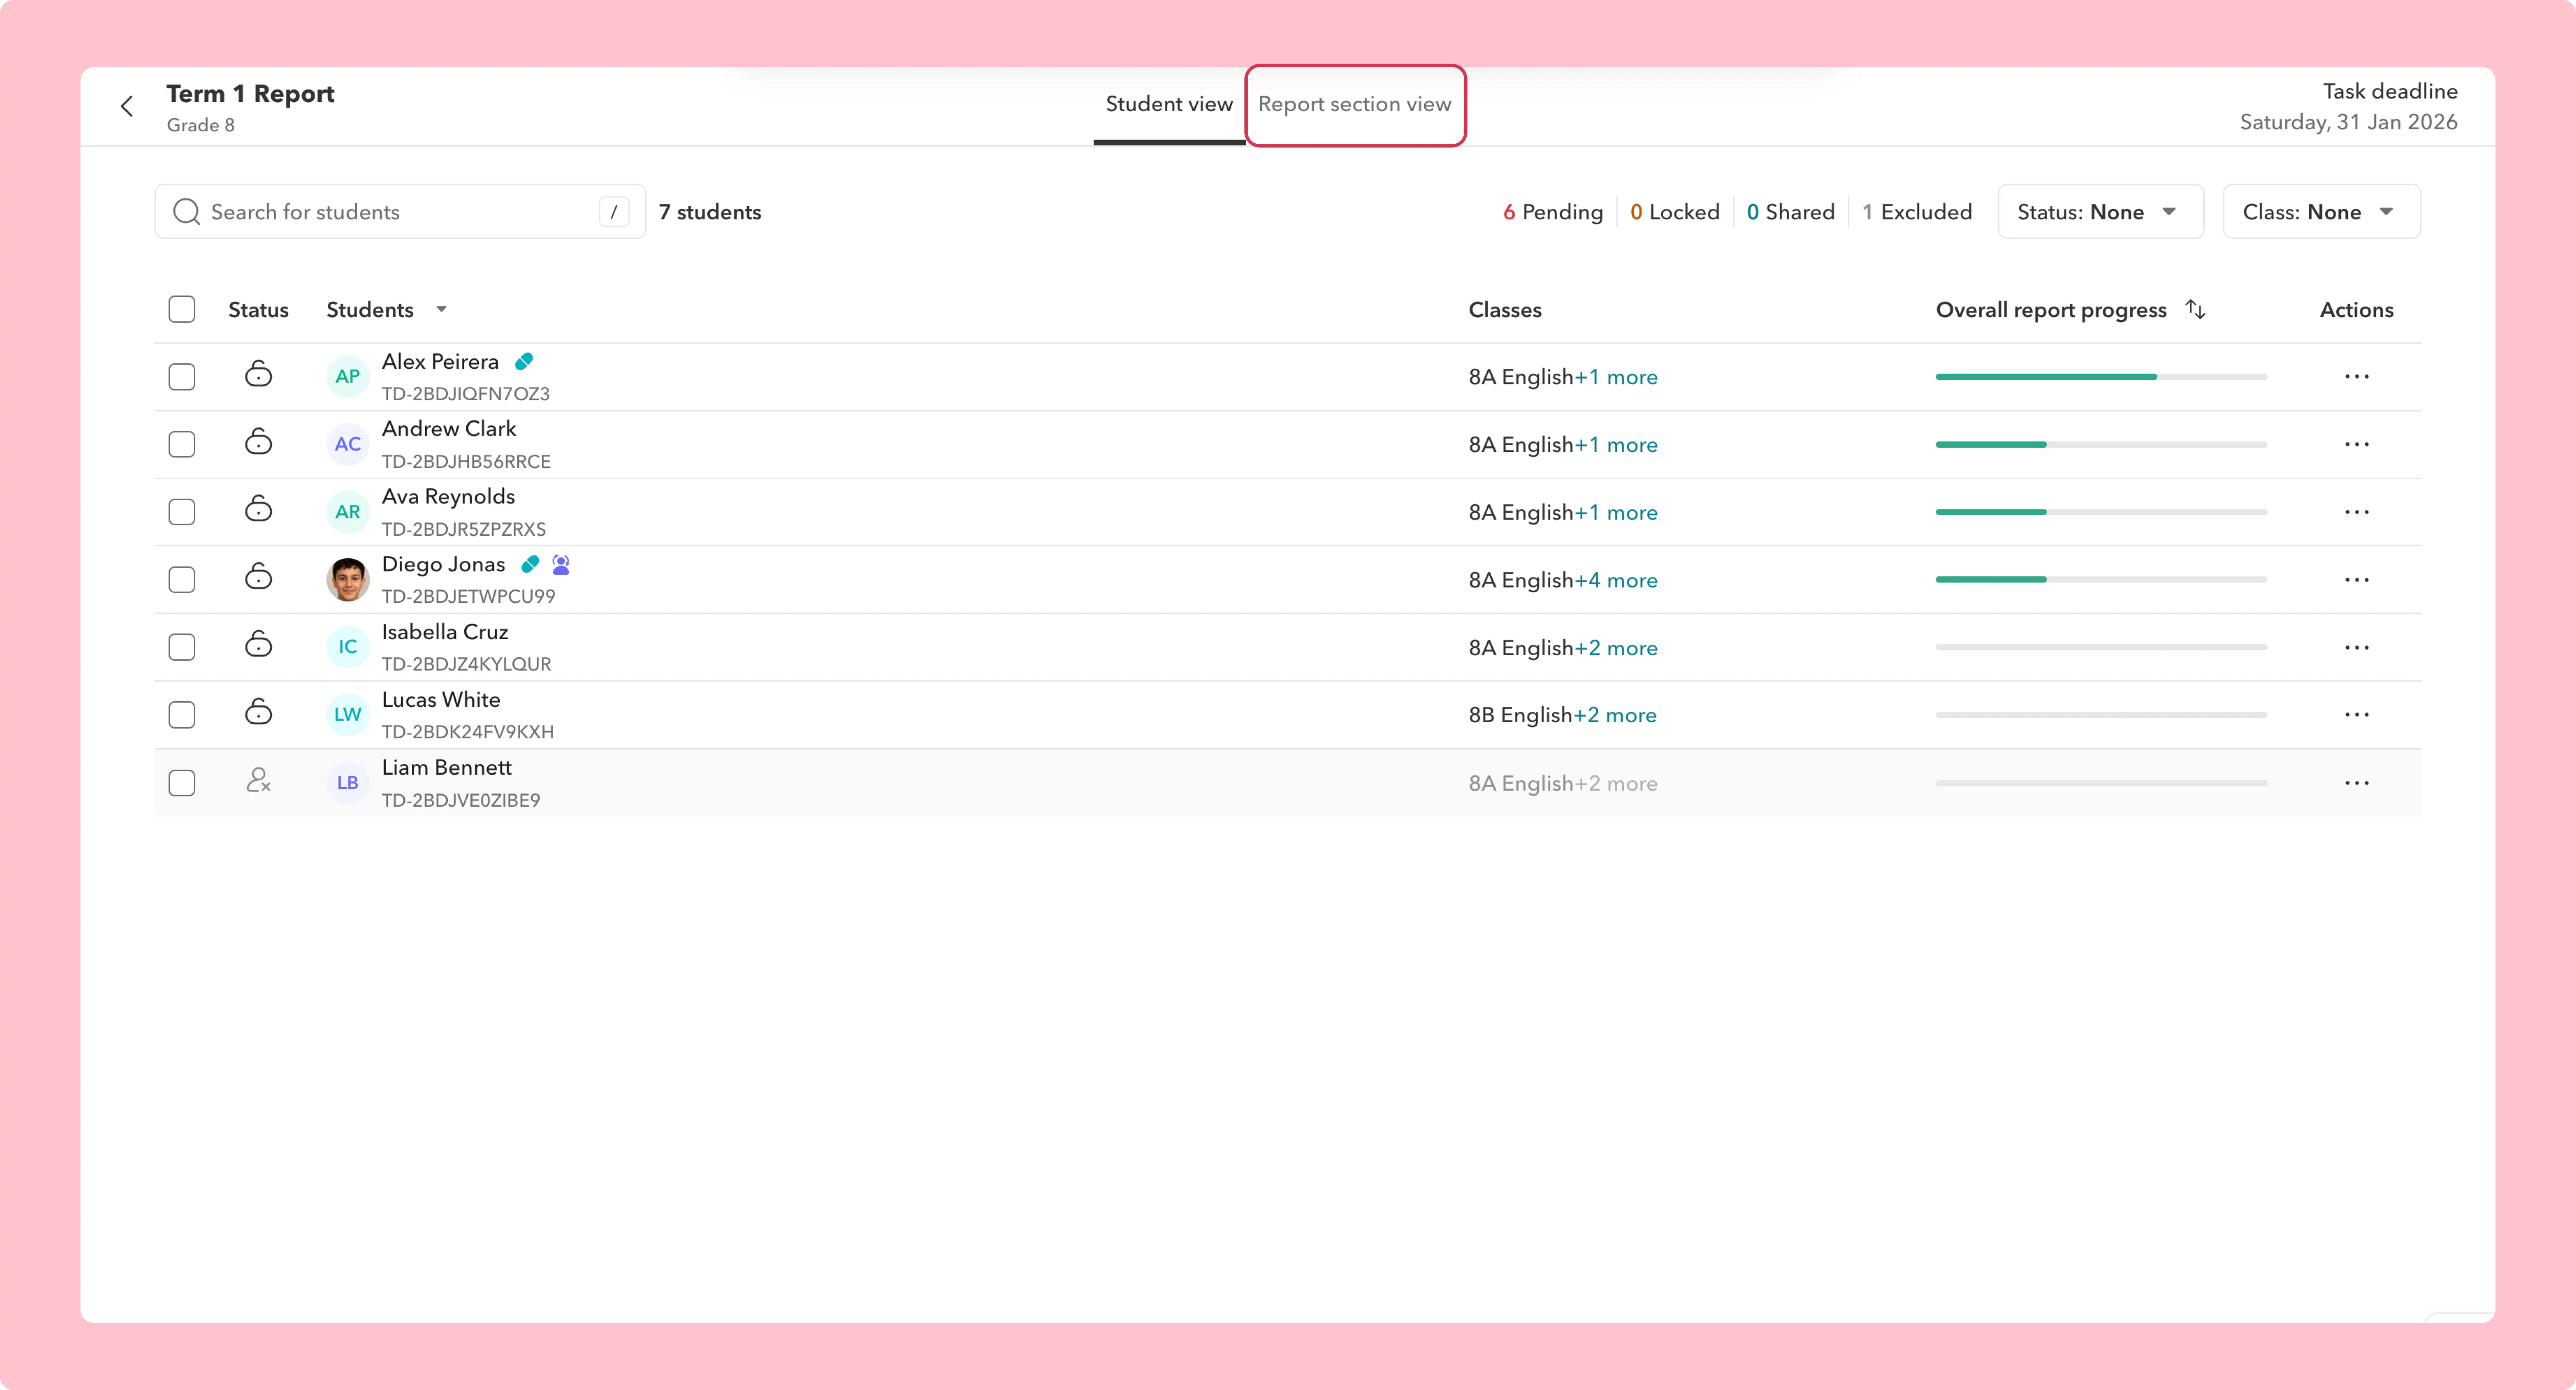Click the IC avatar for Isabella Cruz
This screenshot has width=2576, height=1390.
coord(348,647)
